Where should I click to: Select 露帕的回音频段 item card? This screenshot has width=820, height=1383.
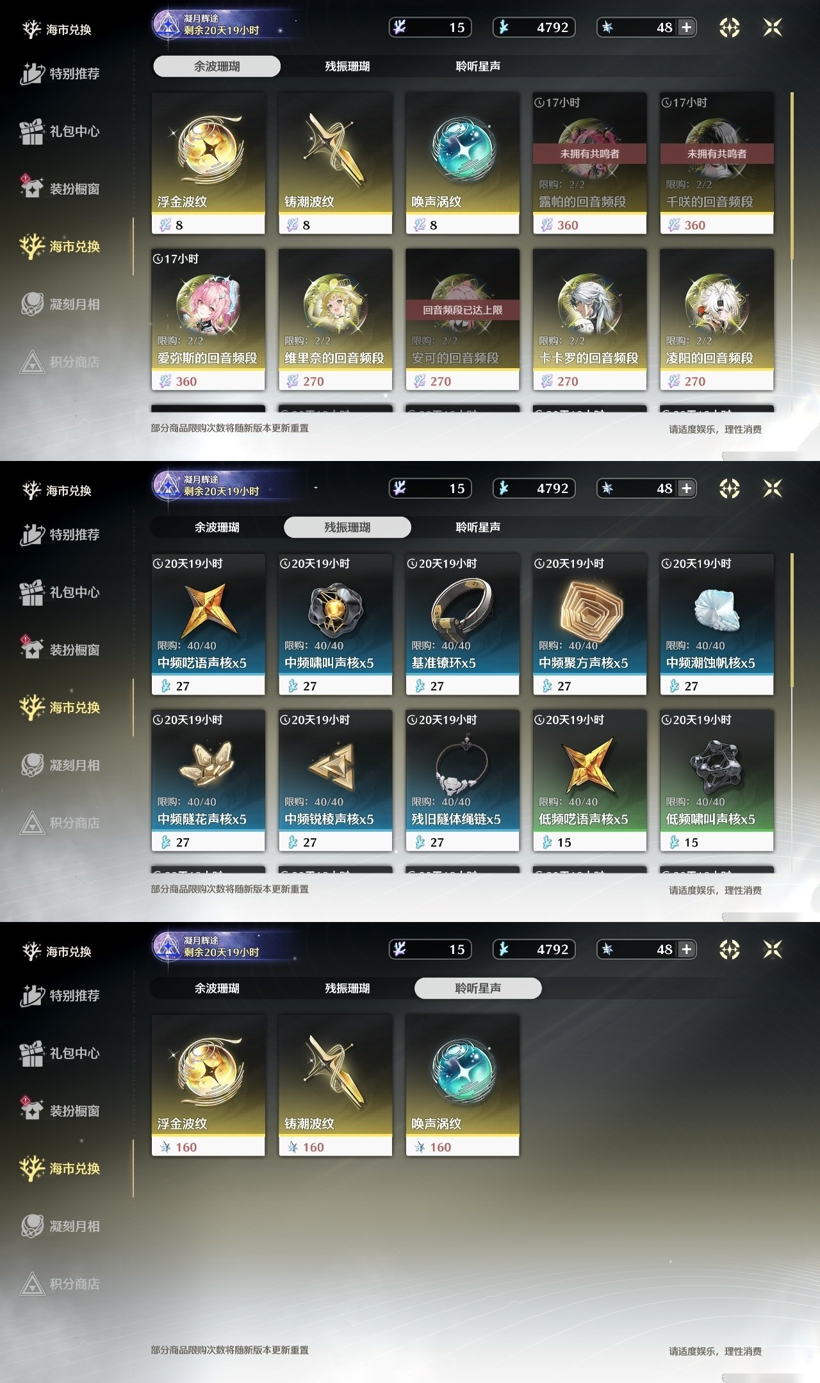click(x=589, y=163)
